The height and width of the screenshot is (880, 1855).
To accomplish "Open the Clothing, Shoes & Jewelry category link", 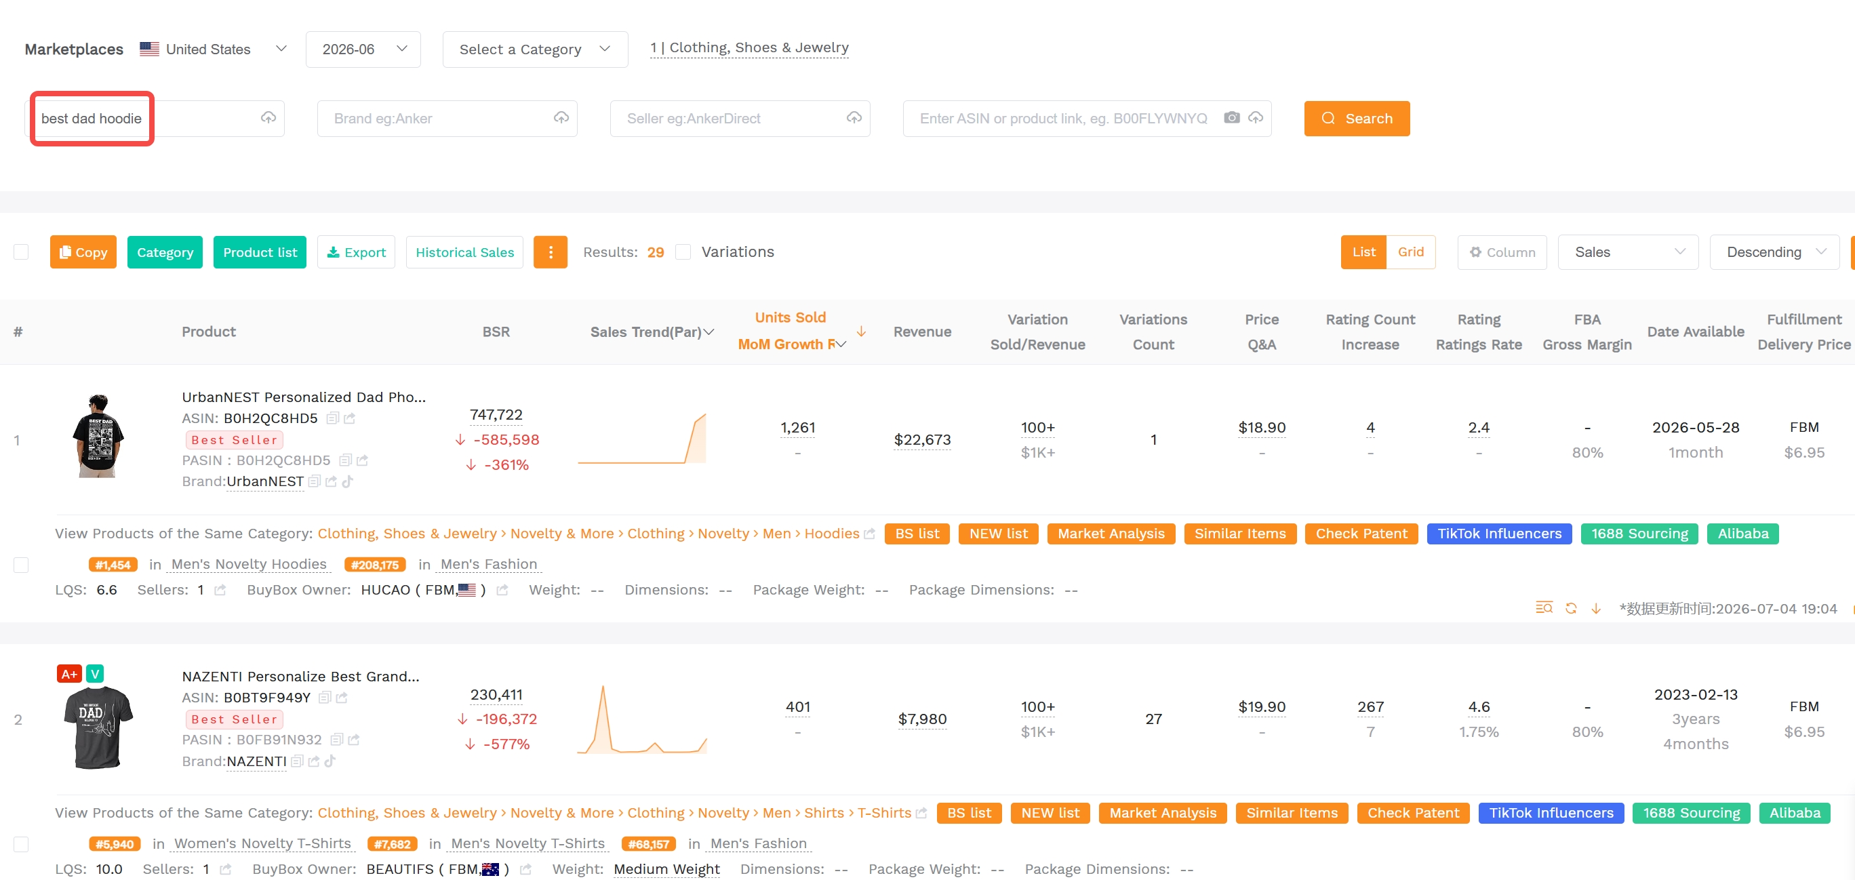I will point(749,47).
